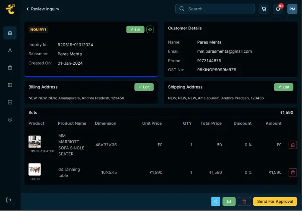Click the blue share button
This screenshot has width=302, height=211.
coord(216,202)
